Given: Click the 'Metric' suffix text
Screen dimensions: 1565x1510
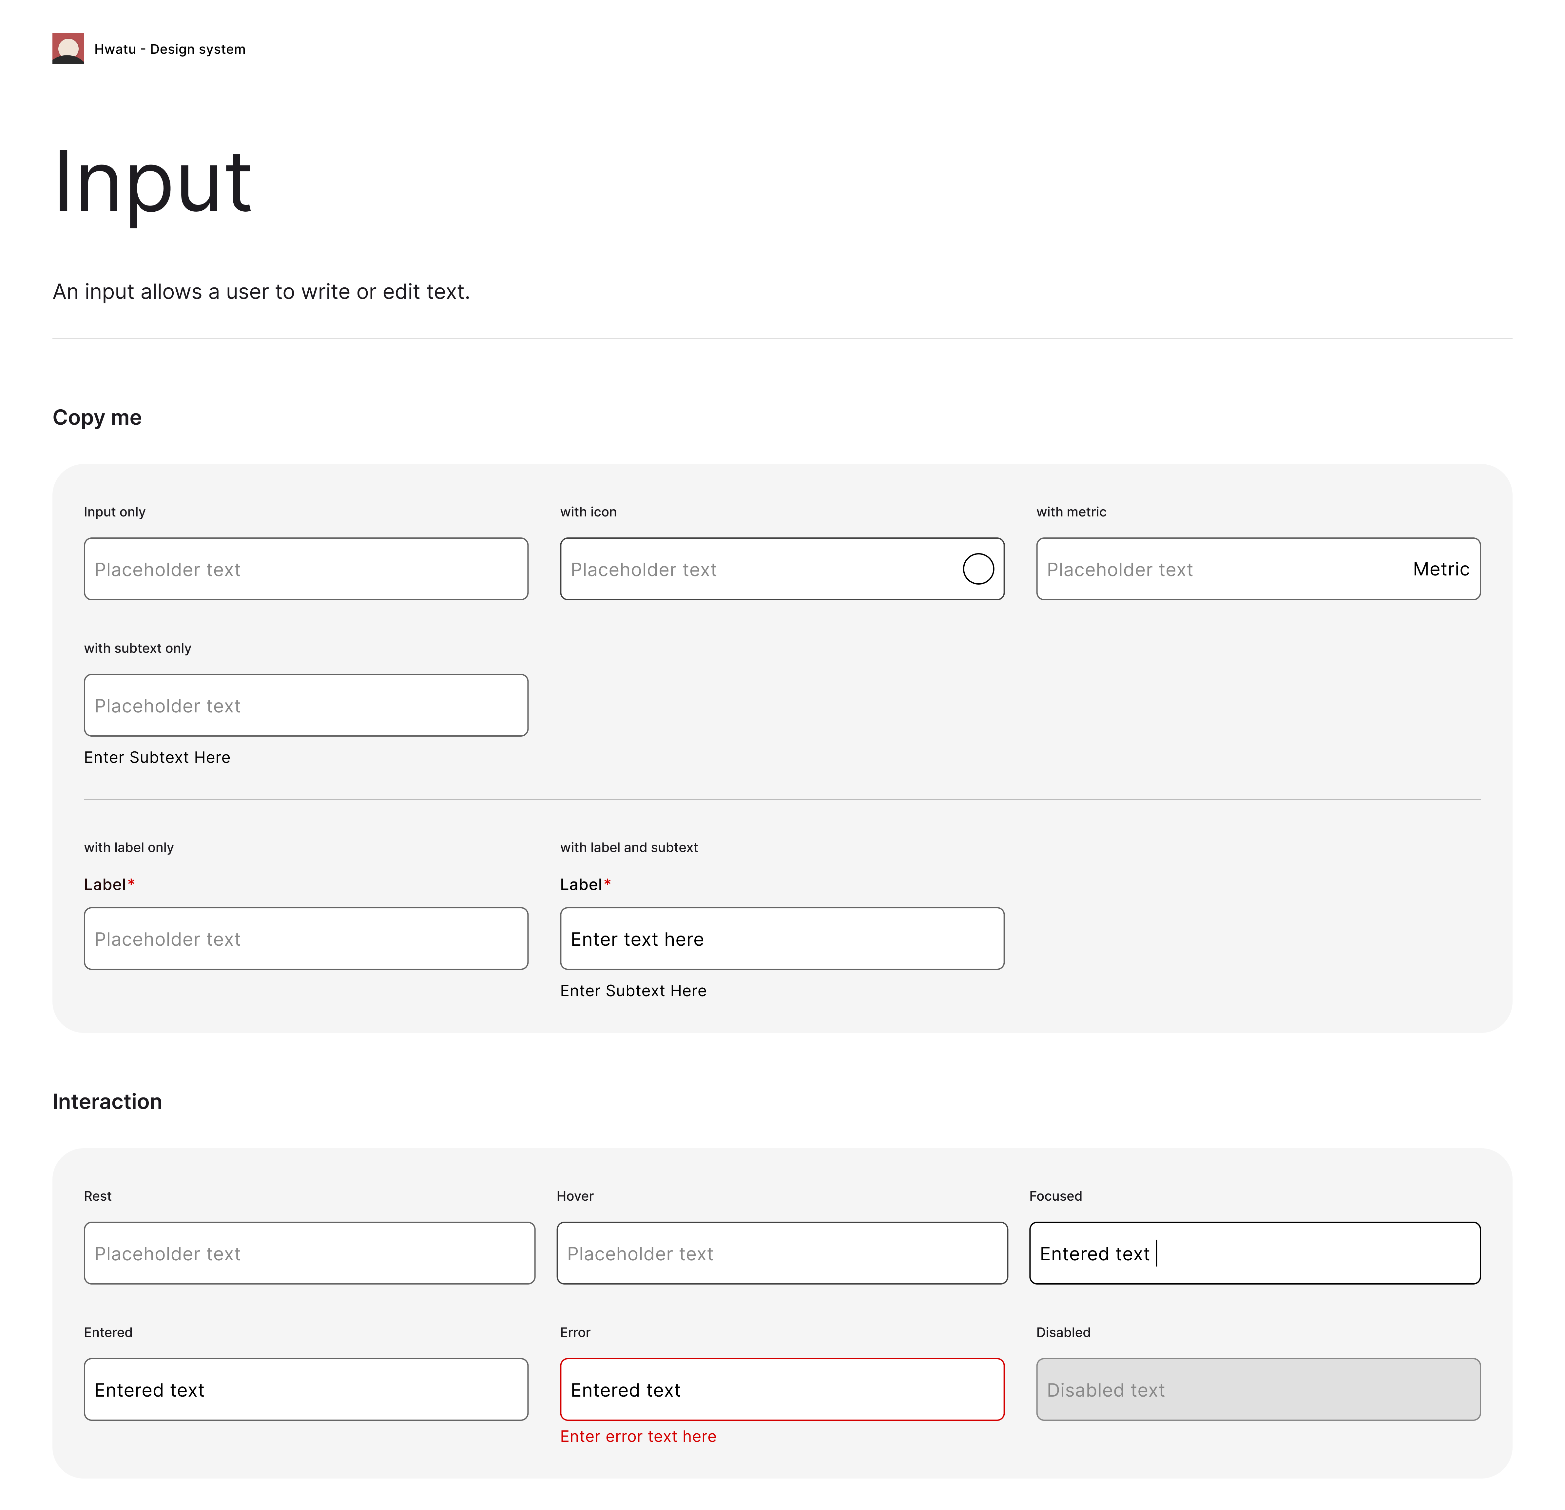Looking at the screenshot, I should [x=1441, y=569].
